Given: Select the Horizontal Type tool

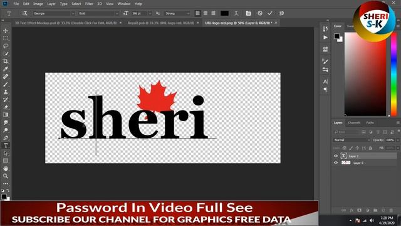Looking at the screenshot, I should [6, 146].
